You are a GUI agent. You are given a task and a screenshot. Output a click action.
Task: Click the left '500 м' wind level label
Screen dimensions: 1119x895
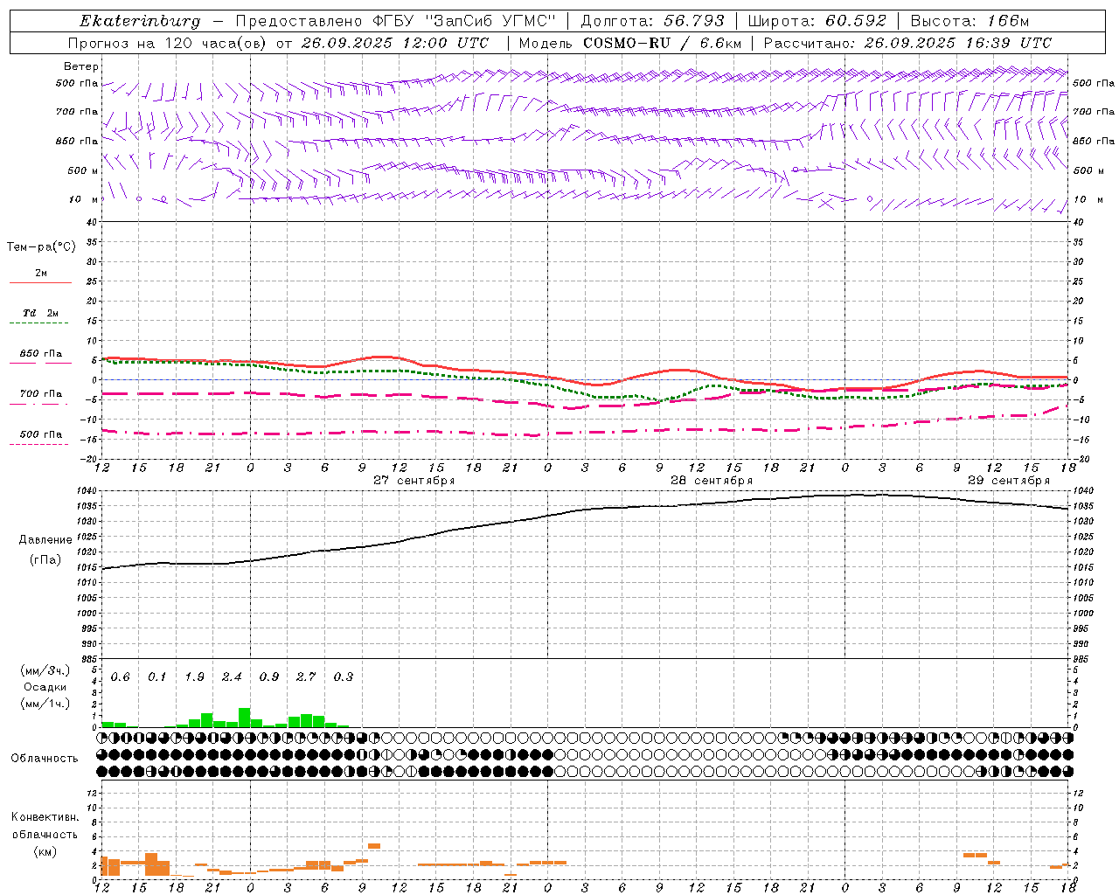pos(83,170)
